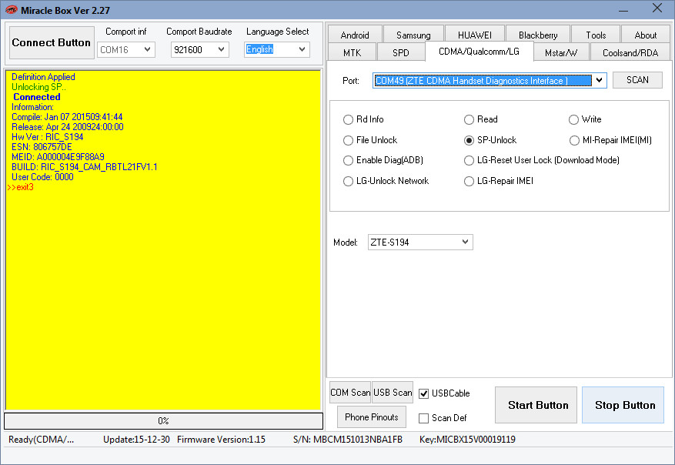Click the Connect Button

pyautogui.click(x=52, y=42)
